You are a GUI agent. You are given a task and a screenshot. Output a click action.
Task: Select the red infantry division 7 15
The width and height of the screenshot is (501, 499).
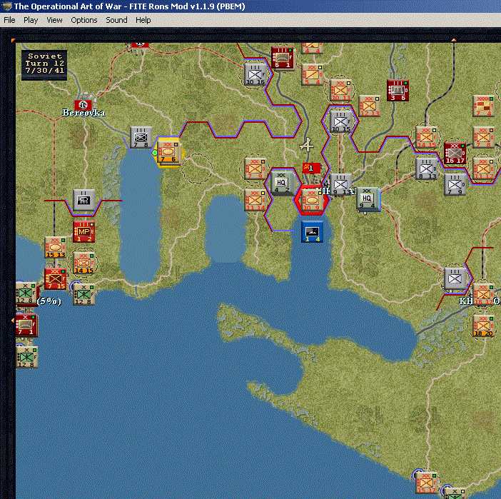[x=55, y=278]
